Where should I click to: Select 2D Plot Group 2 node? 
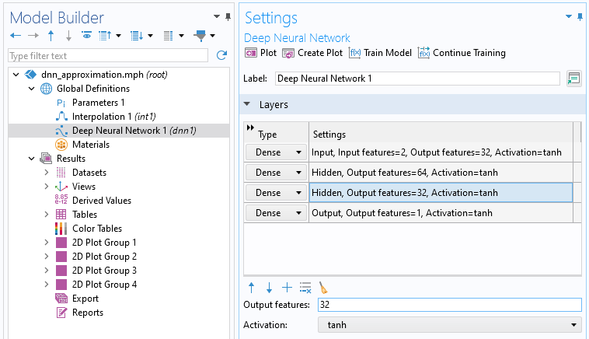click(x=104, y=257)
